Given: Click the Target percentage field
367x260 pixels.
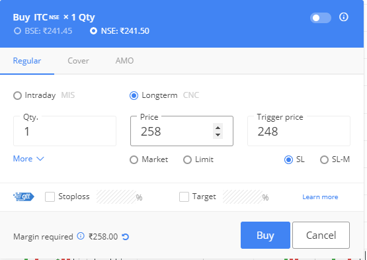Looking at the screenshot, I should point(243,196).
